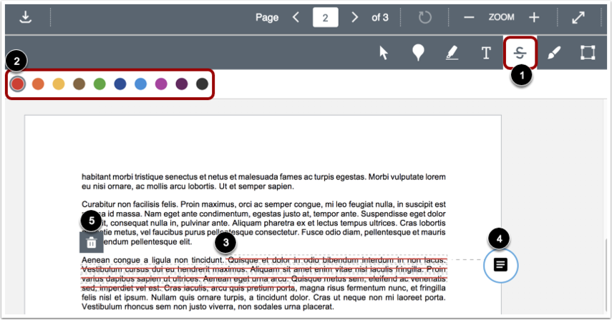Click the line 'Vestibulum rhoncus sem non justo viverra'
This screenshot has height=320, width=612.
pos(208,306)
